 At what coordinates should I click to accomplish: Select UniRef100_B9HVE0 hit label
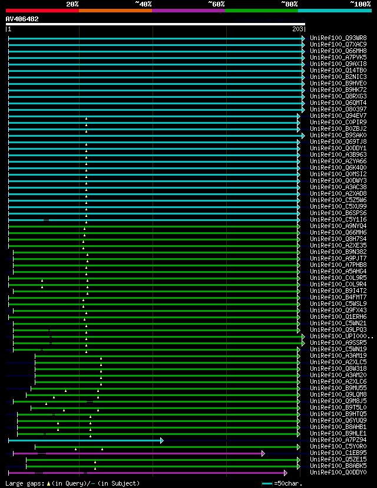[x=338, y=84]
